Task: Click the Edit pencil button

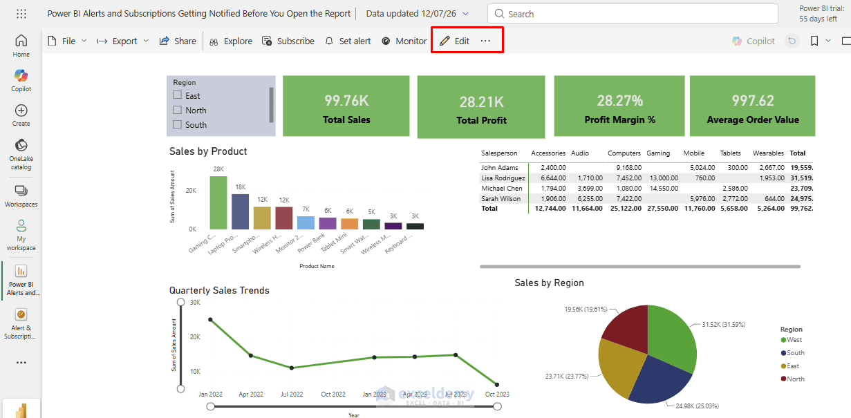Action: click(454, 41)
